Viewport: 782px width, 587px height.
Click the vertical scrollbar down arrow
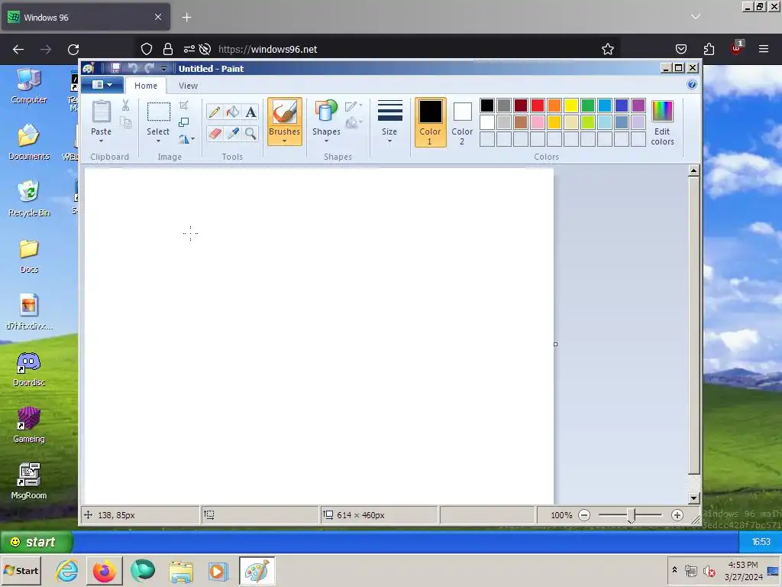click(x=693, y=498)
